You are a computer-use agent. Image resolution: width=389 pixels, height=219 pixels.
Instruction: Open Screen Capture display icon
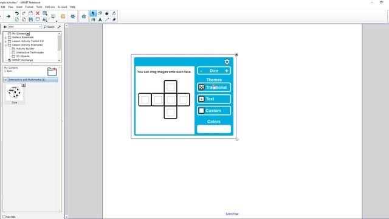tap(53, 16)
